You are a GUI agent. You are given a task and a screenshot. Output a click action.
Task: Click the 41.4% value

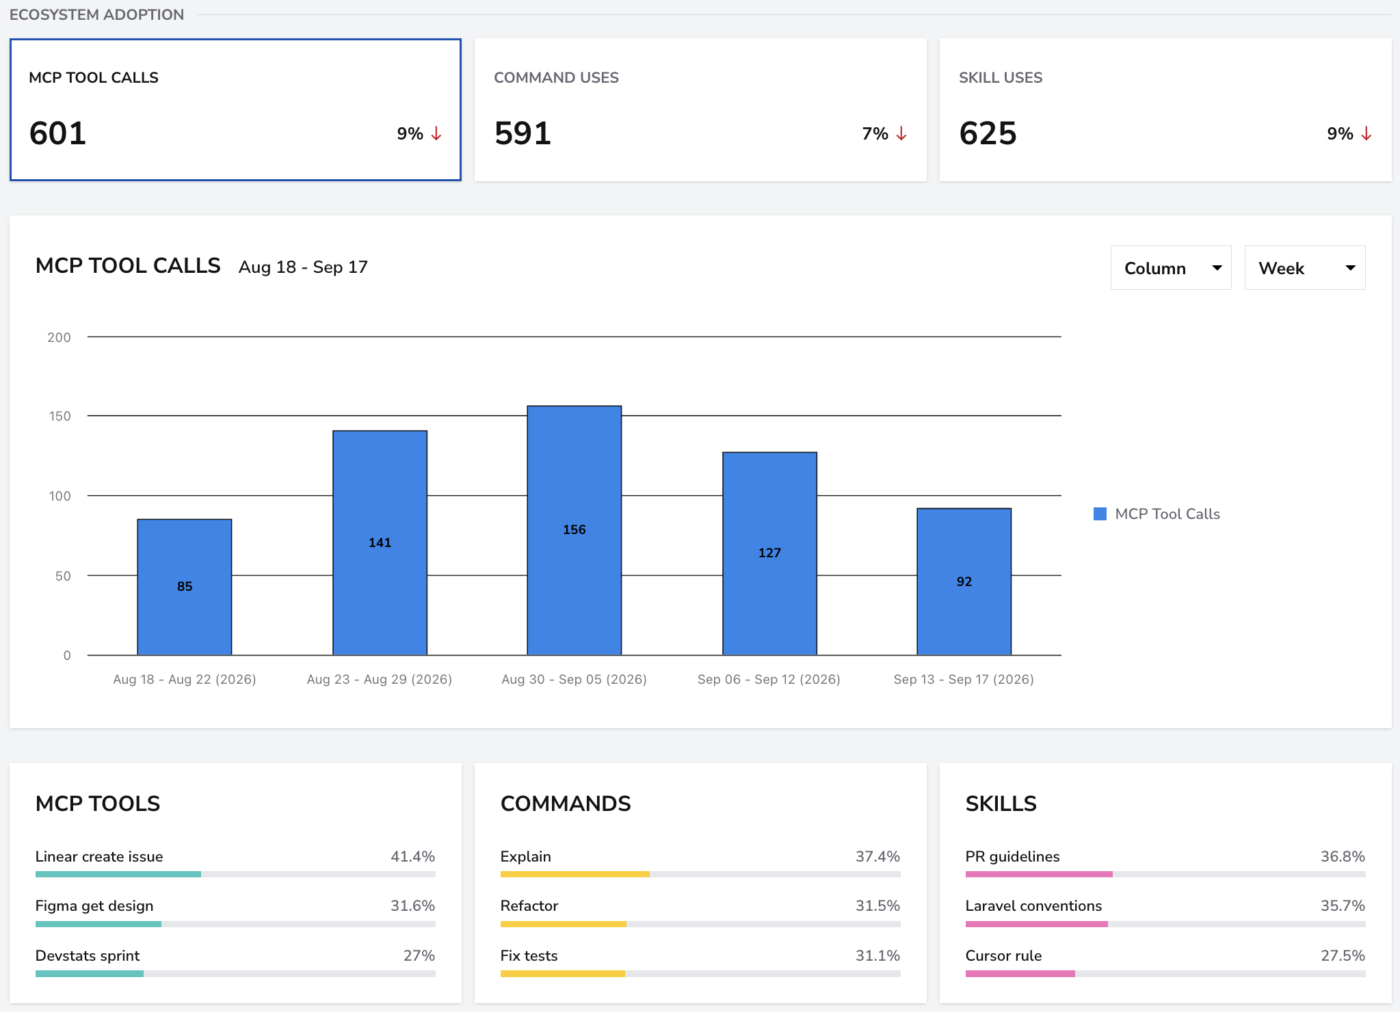click(413, 857)
